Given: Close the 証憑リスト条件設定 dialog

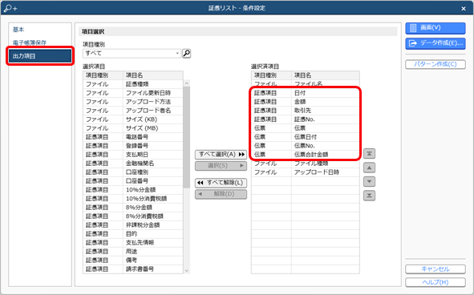Looking at the screenshot, I should point(464,9).
